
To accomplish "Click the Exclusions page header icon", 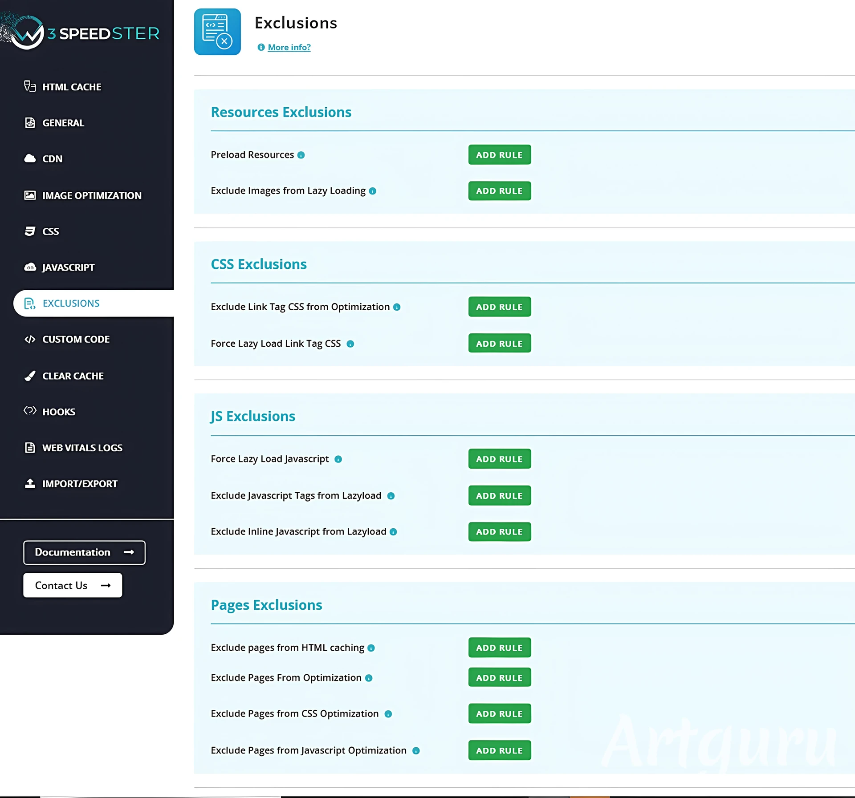I will pyautogui.click(x=217, y=32).
